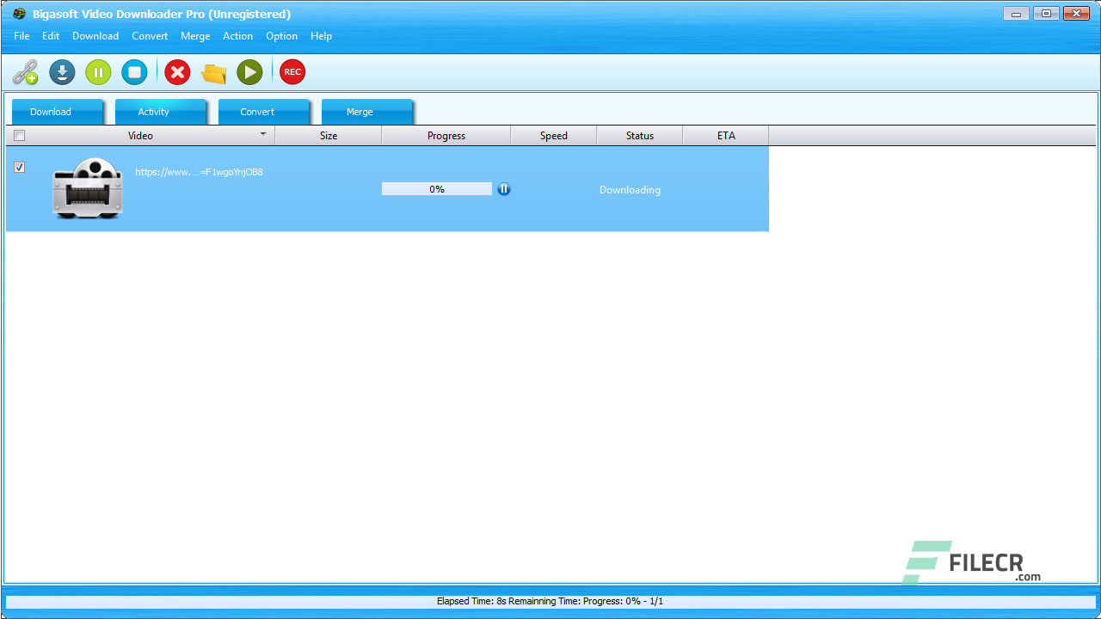Open the Download menu
The image size is (1101, 619).
(x=95, y=36)
